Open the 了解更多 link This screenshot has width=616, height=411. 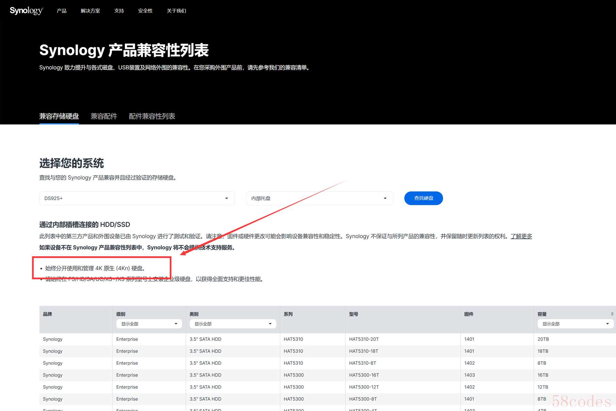tap(521, 236)
